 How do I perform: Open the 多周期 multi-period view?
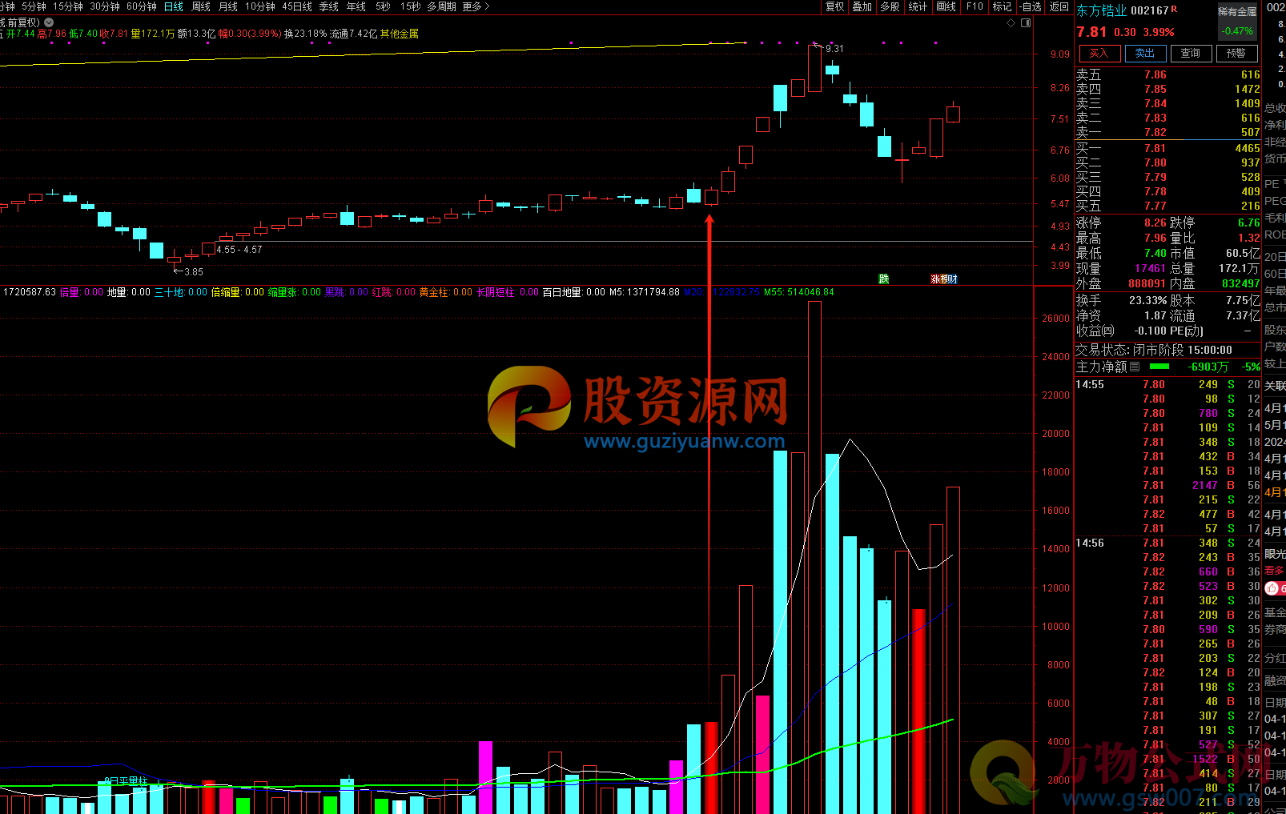pos(441,6)
